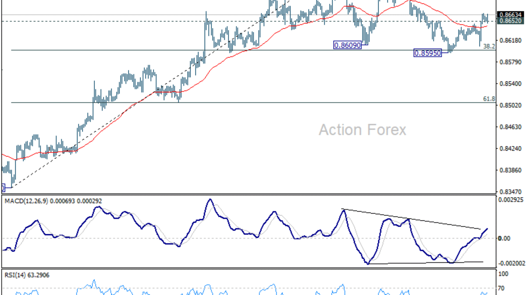The height and width of the screenshot is (295, 526).
Task: Click the 0.83470 price axis tick
Action: [x=511, y=191]
